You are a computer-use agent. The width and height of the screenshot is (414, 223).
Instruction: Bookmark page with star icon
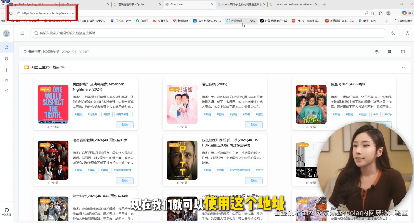click(373, 13)
